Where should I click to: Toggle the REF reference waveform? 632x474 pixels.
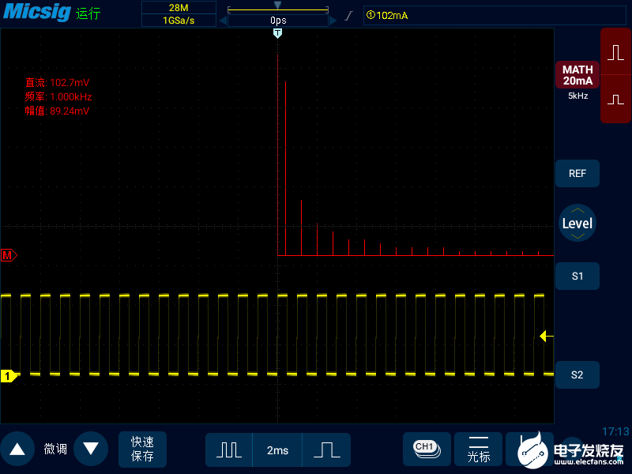577,173
